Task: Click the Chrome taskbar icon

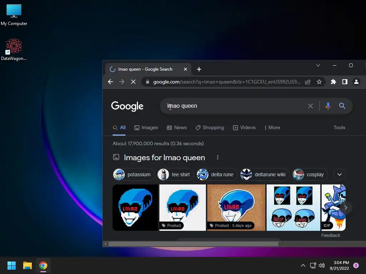Action: tap(43, 265)
